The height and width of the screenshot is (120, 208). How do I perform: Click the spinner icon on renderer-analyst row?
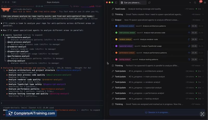[x=189, y=39]
